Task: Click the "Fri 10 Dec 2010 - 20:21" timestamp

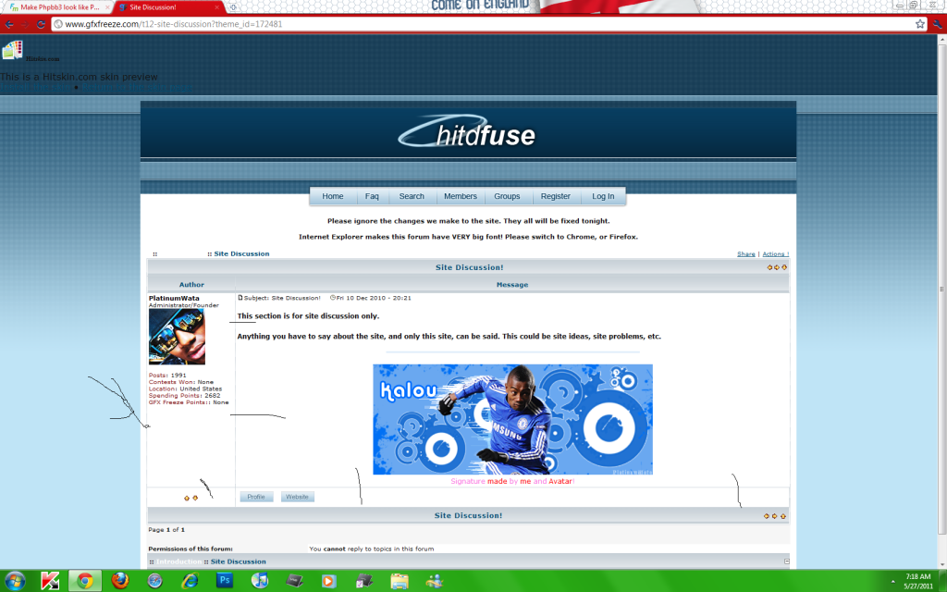Action: [374, 298]
